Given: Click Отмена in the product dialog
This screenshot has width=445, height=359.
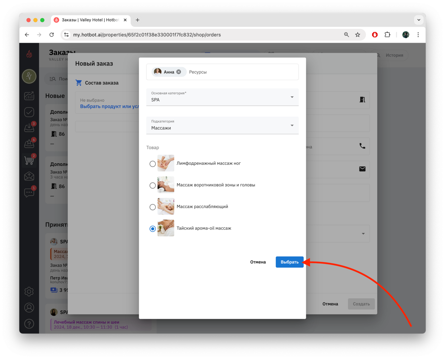Looking at the screenshot, I should click(258, 262).
